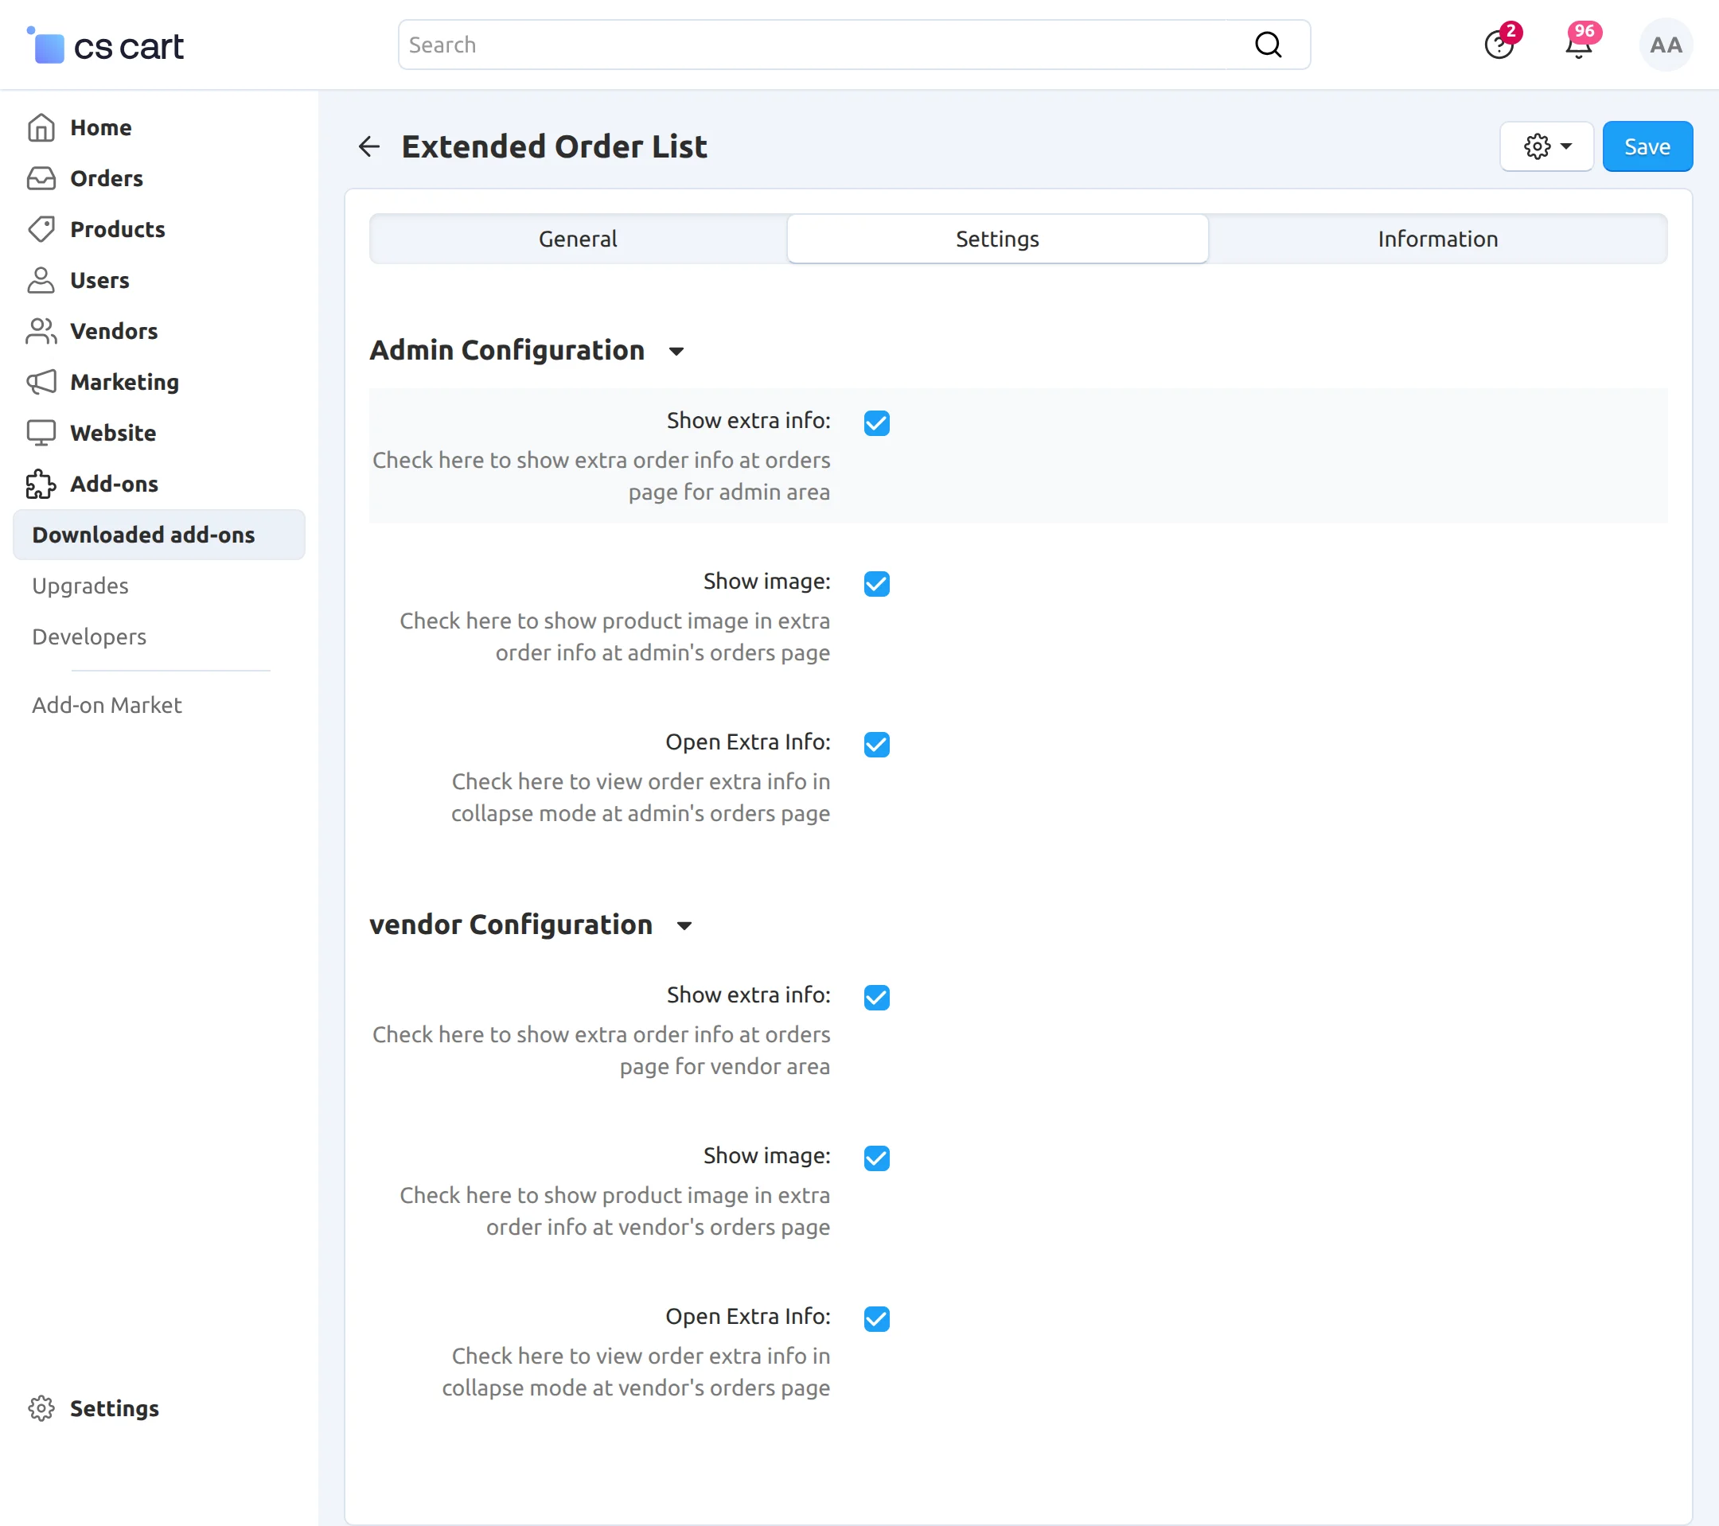Uncheck Show extra info in Admin Configuration
Viewport: 1719px width, 1526px height.
876,423
